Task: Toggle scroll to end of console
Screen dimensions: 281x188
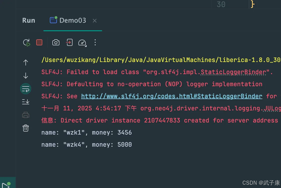Action: click(x=26, y=102)
